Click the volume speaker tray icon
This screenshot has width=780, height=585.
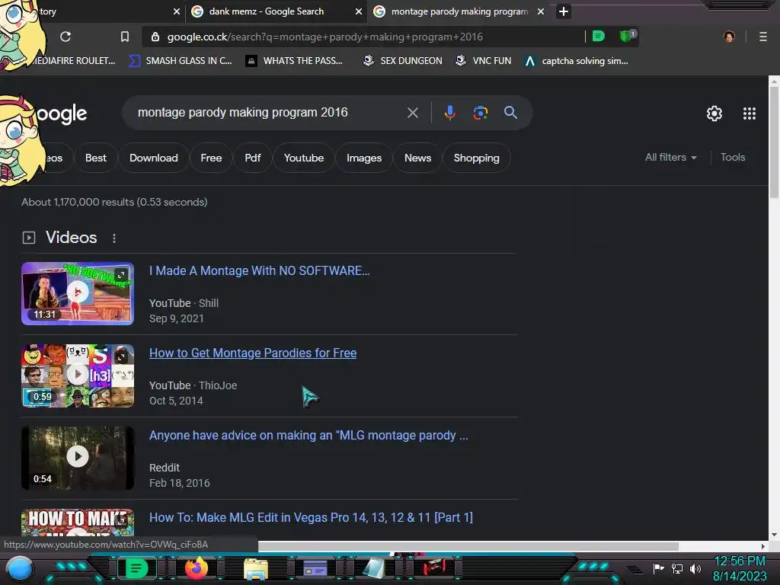tap(695, 568)
